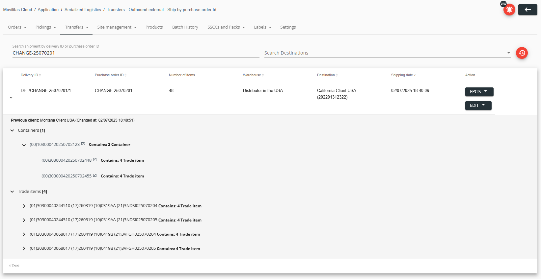The height and width of the screenshot is (279, 541).
Task: Click the Movilitas.Cloud breadcrumb link
Action: [x=18, y=10]
